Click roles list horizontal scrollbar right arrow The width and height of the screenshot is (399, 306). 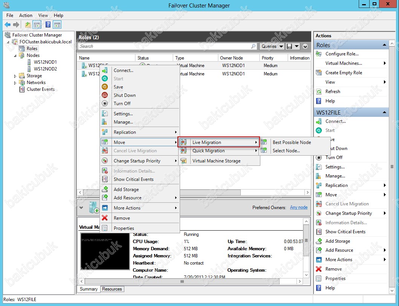[x=307, y=192]
